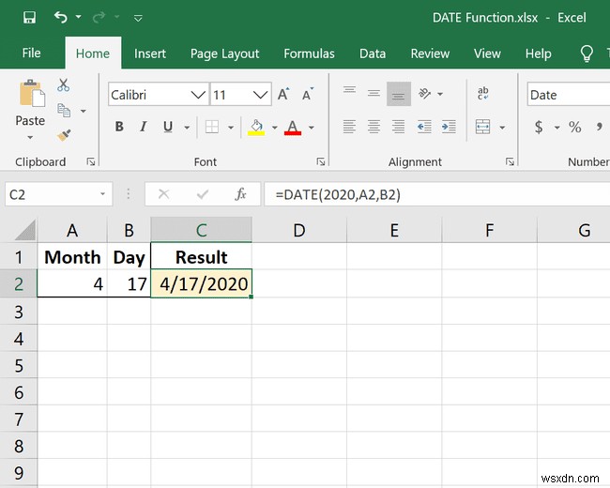Expand the Copy options arrow
This screenshot has width=610, height=488.
point(84,112)
